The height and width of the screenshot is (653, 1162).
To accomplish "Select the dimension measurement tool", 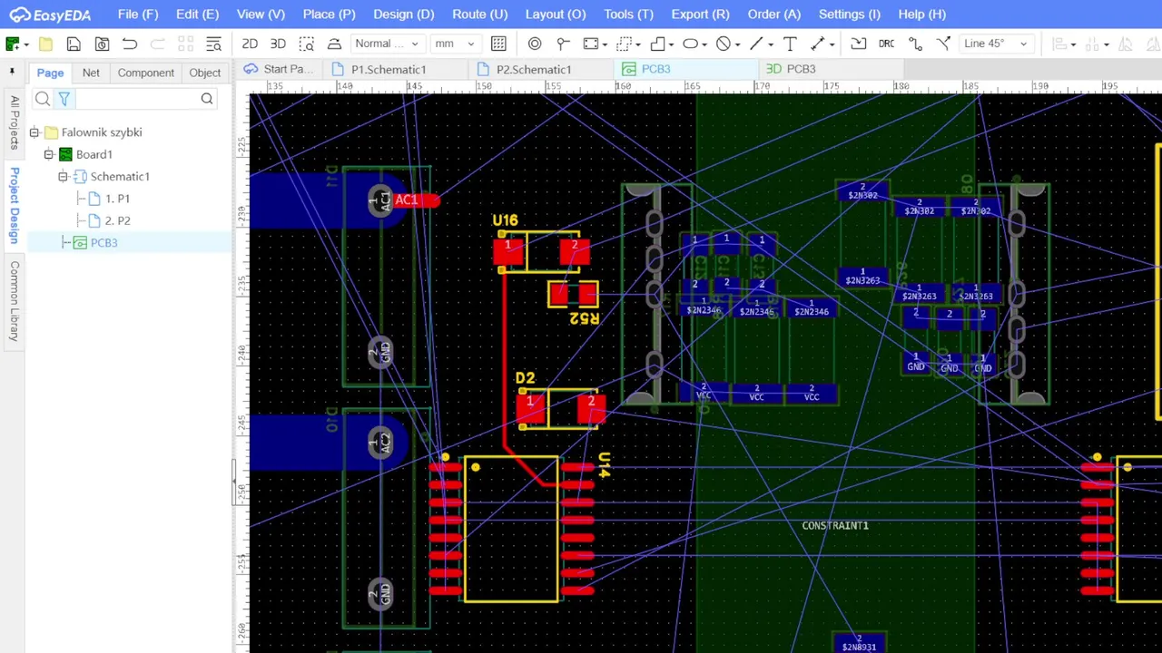I will click(817, 44).
